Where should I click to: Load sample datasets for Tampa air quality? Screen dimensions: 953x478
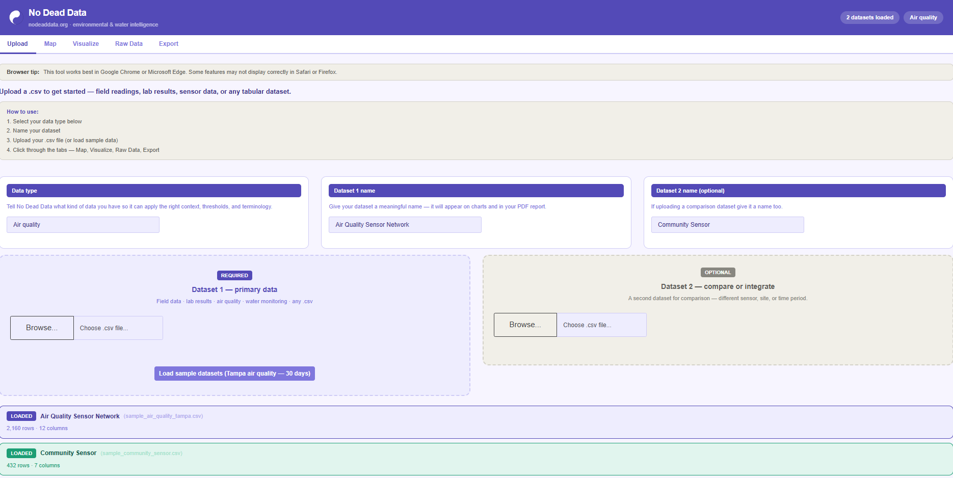pyautogui.click(x=234, y=374)
